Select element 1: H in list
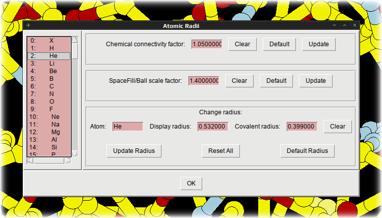The image size is (382, 218). coord(49,48)
